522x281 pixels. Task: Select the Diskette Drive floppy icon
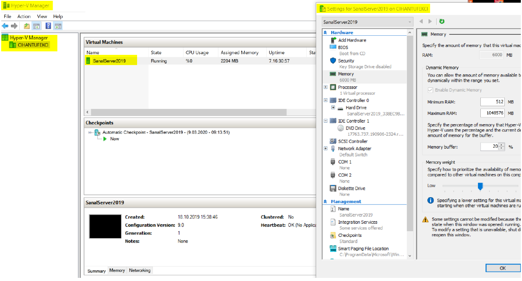[x=333, y=189]
